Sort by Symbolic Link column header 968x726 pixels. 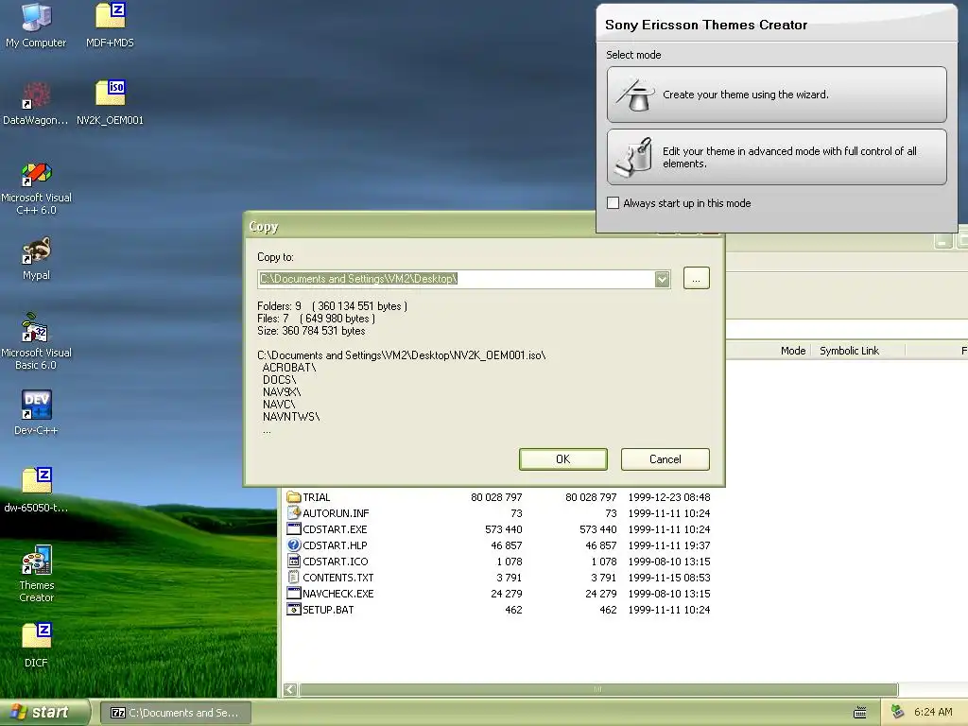tap(849, 351)
